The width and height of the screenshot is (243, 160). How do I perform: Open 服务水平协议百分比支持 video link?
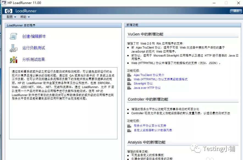click(x=150, y=126)
